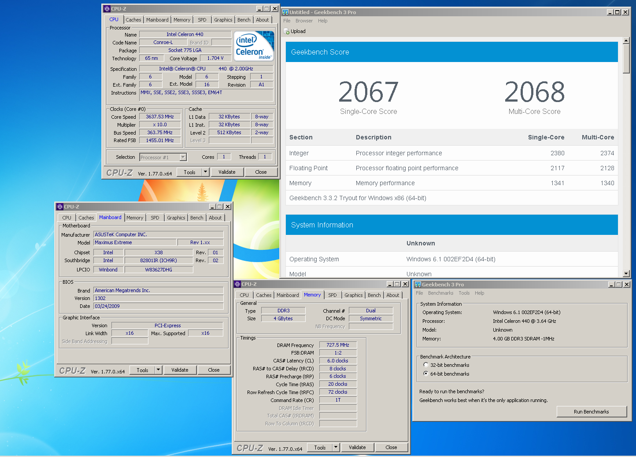Image resolution: width=636 pixels, height=457 pixels.
Task: Click Tools button in Memory CPU-Z window
Action: coord(320,447)
